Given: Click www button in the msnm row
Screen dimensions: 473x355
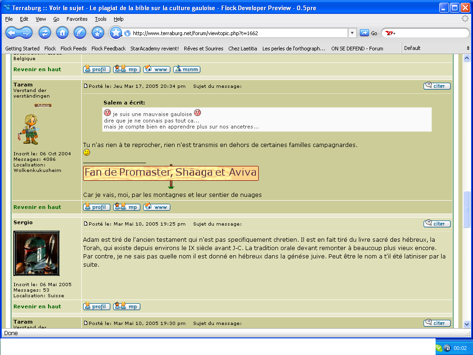Looking at the screenshot, I should [x=157, y=69].
